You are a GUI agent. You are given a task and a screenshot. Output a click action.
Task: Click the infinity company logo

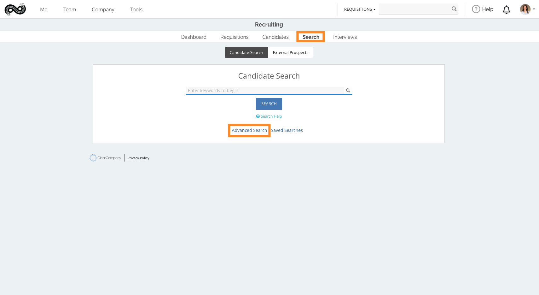coord(15,9)
